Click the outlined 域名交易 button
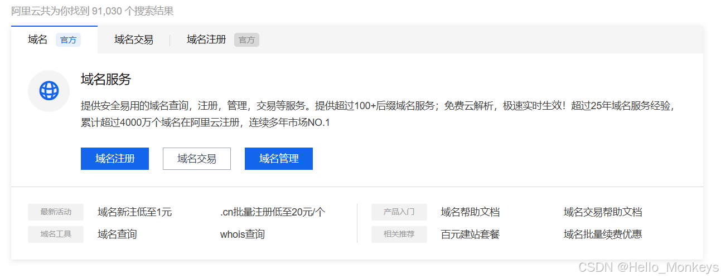The image size is (721, 279). tap(197, 159)
